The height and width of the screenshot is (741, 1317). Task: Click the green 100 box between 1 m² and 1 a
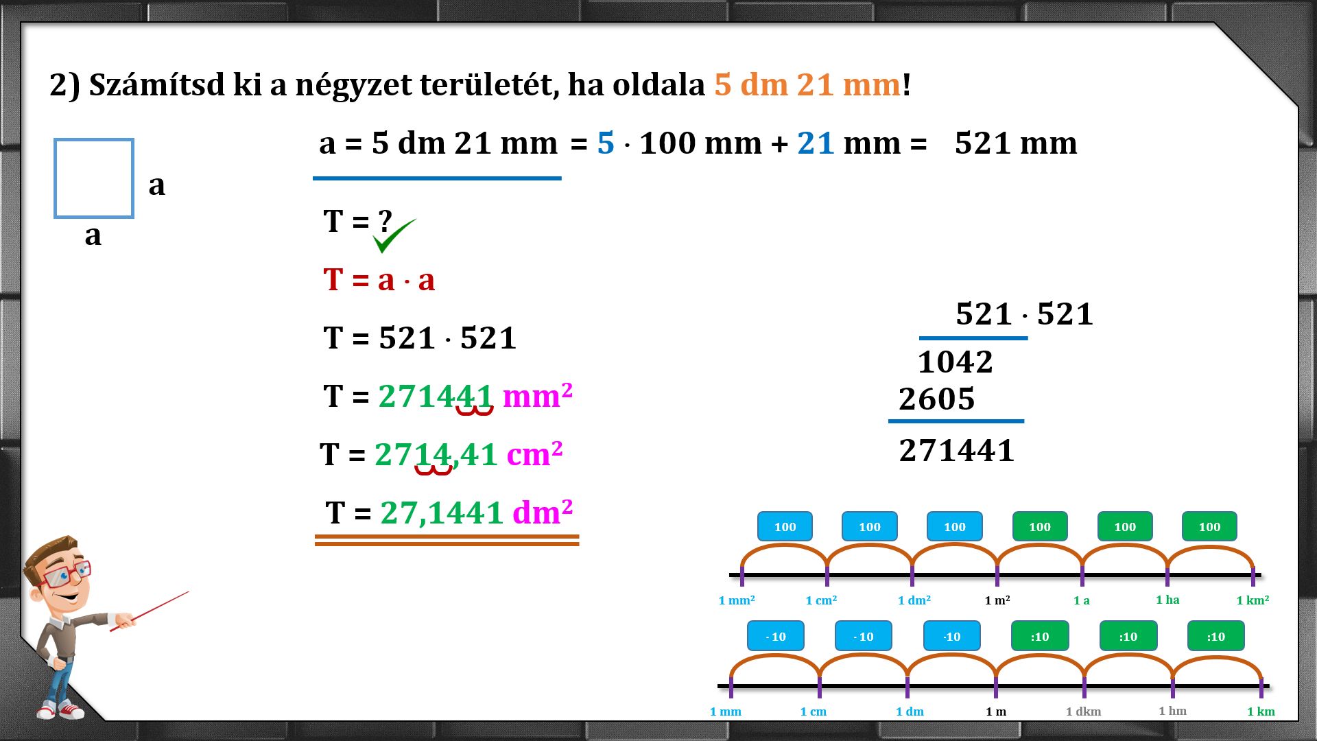click(x=1039, y=526)
